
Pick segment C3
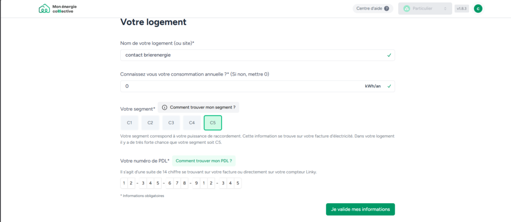click(x=171, y=122)
